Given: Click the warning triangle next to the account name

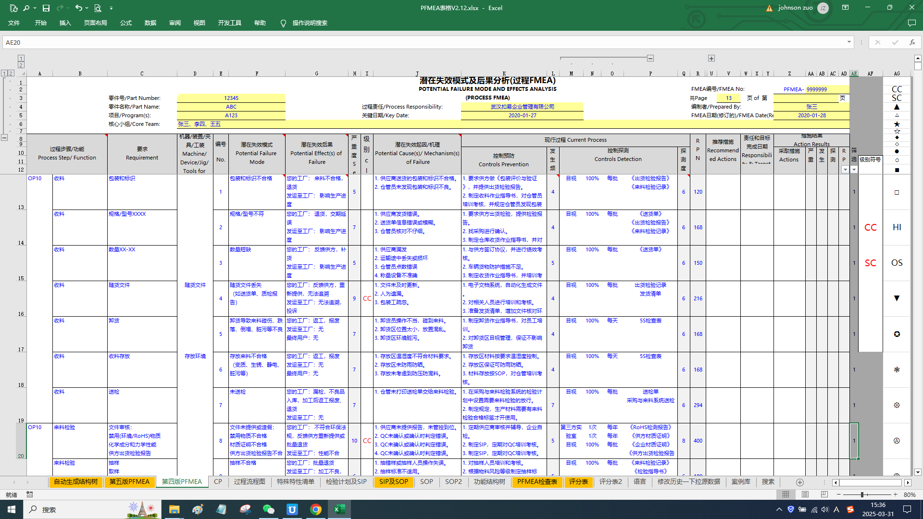Looking at the screenshot, I should click(769, 8).
